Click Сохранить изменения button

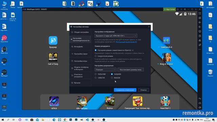(125, 90)
